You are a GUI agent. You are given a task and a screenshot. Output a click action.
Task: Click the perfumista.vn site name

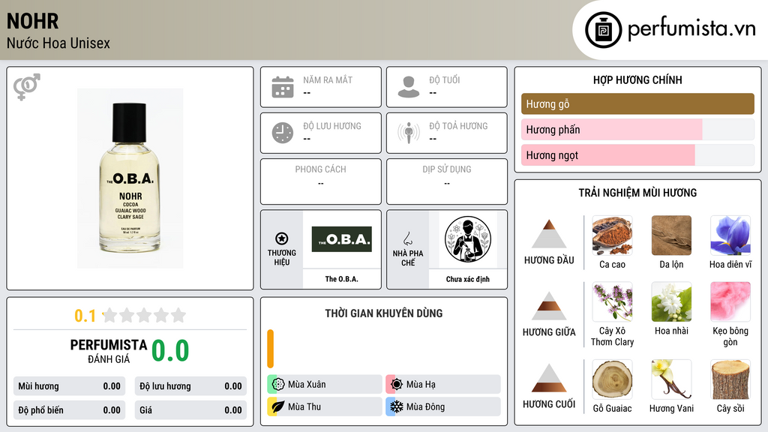coord(691,28)
